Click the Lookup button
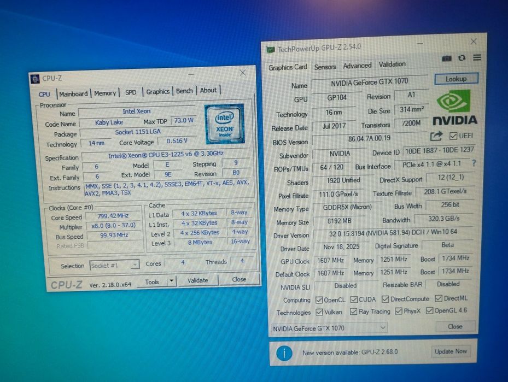The height and width of the screenshot is (382, 508). (x=456, y=79)
